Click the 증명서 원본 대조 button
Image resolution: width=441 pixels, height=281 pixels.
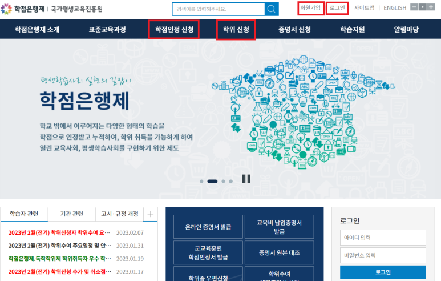coord(280,252)
